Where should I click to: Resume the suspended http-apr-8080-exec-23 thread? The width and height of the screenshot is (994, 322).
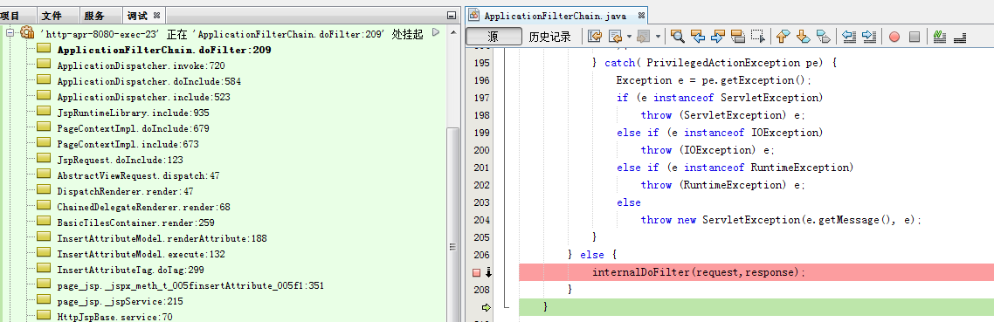coord(435,32)
